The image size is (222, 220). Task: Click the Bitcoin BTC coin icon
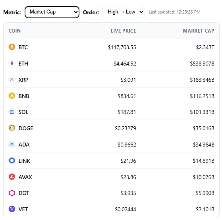pyautogui.click(x=12, y=47)
